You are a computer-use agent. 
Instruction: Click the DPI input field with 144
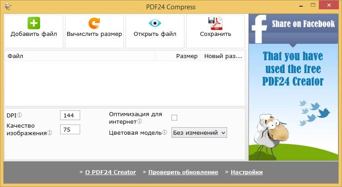tap(70, 115)
